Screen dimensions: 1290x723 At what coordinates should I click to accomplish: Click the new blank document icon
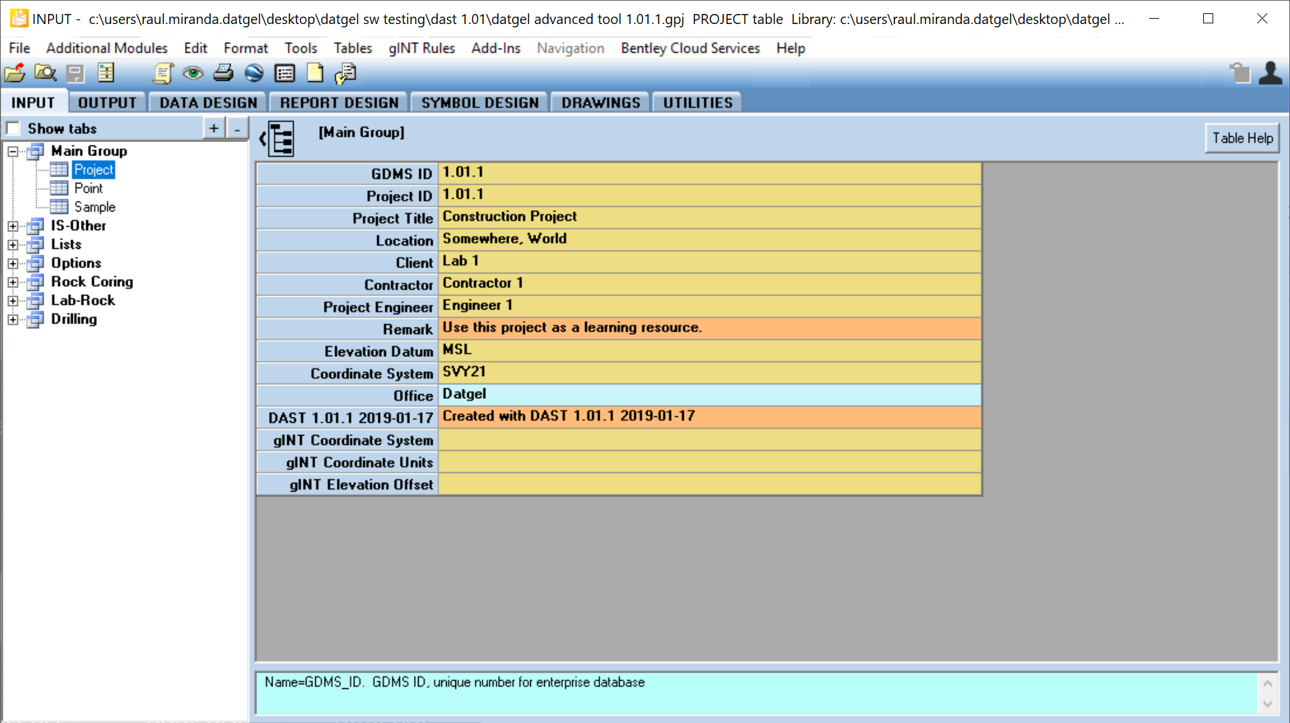click(x=314, y=73)
